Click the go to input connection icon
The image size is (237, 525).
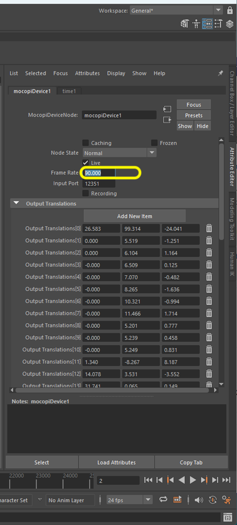(x=167, y=109)
